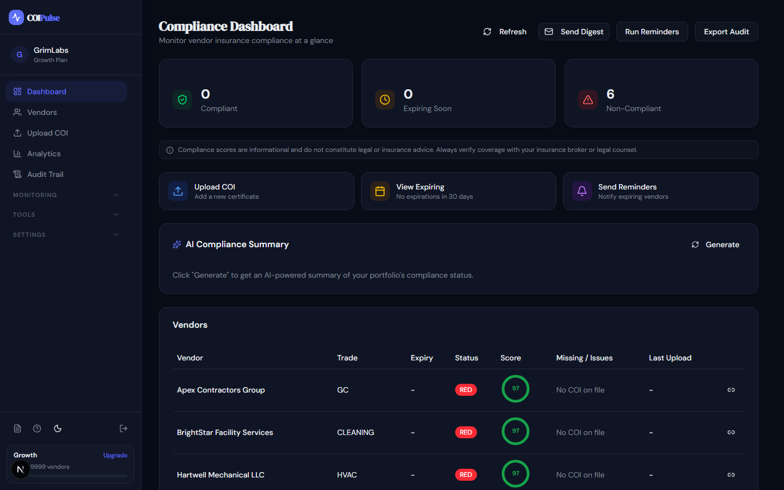784x490 pixels.
Task: Click the calendar icon on View Expiring card
Action: 380,191
